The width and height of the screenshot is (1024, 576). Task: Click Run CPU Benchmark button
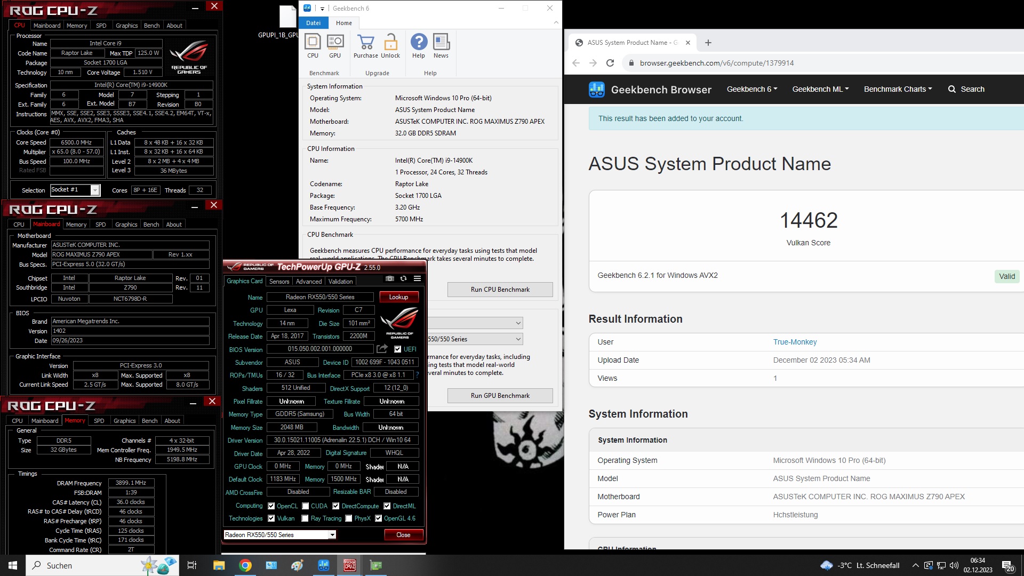(500, 290)
